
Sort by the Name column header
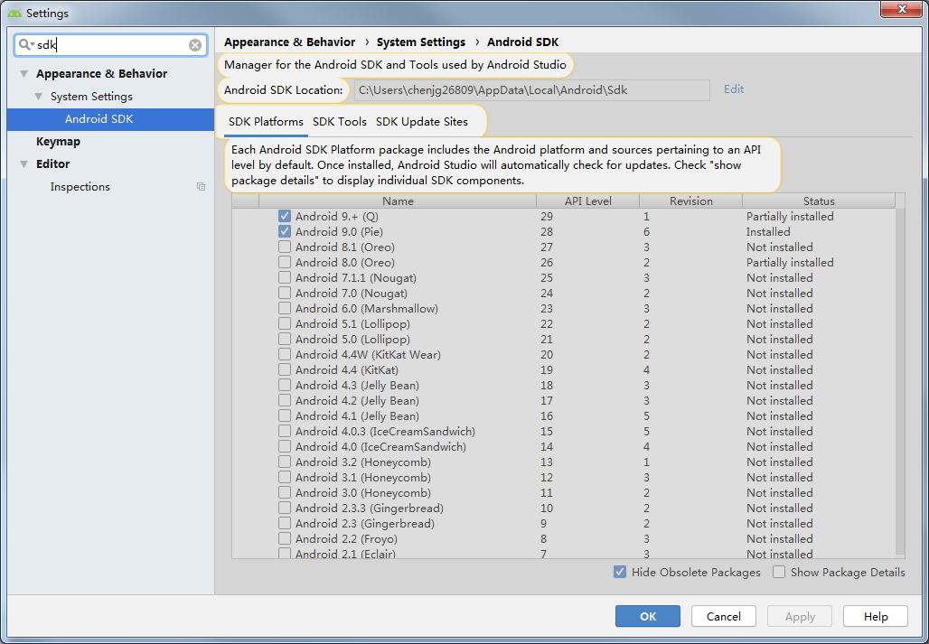(x=398, y=201)
